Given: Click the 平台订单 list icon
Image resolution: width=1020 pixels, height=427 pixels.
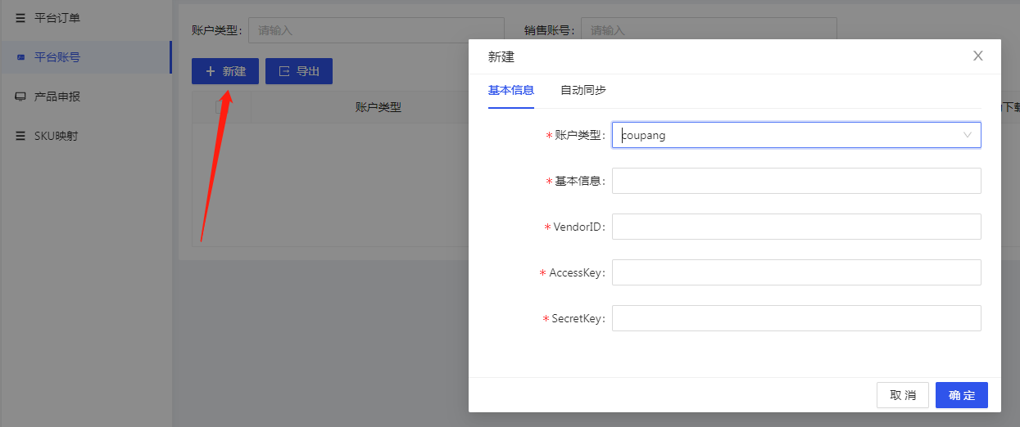Looking at the screenshot, I should coord(20,18).
